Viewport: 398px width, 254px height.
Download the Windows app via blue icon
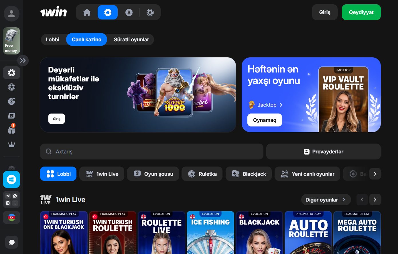click(x=11, y=180)
